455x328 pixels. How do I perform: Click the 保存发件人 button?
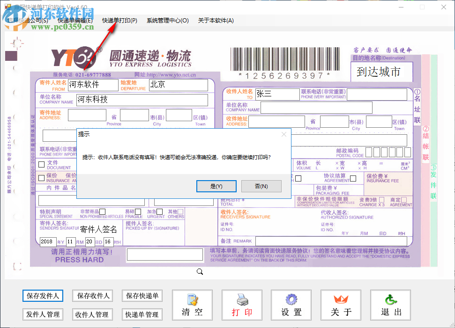tap(43, 296)
